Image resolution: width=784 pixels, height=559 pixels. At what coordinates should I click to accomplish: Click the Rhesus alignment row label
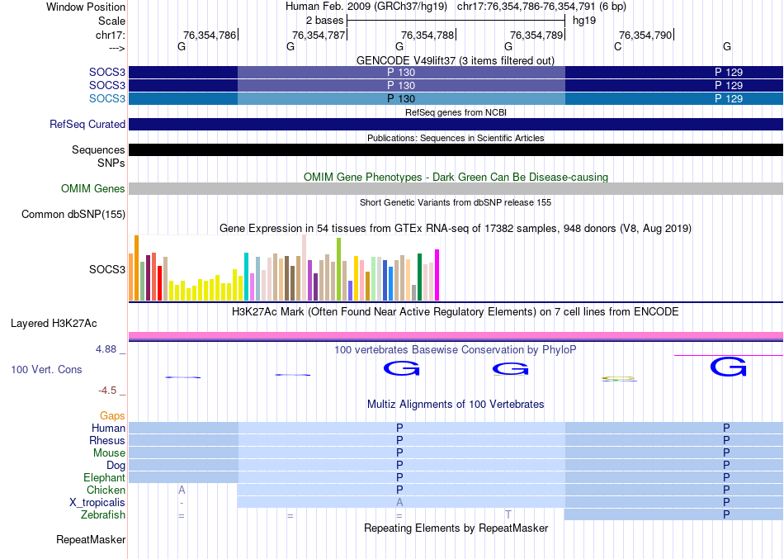107,440
